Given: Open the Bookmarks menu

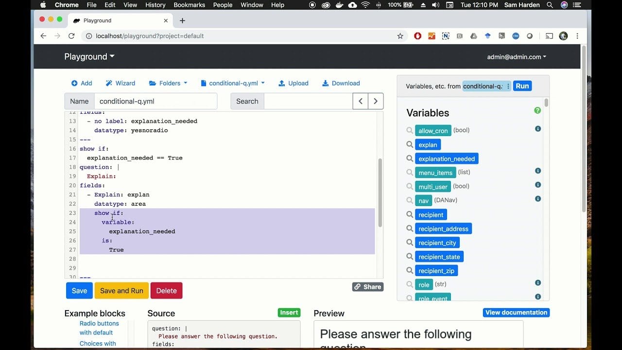Looking at the screenshot, I should pyautogui.click(x=189, y=5).
